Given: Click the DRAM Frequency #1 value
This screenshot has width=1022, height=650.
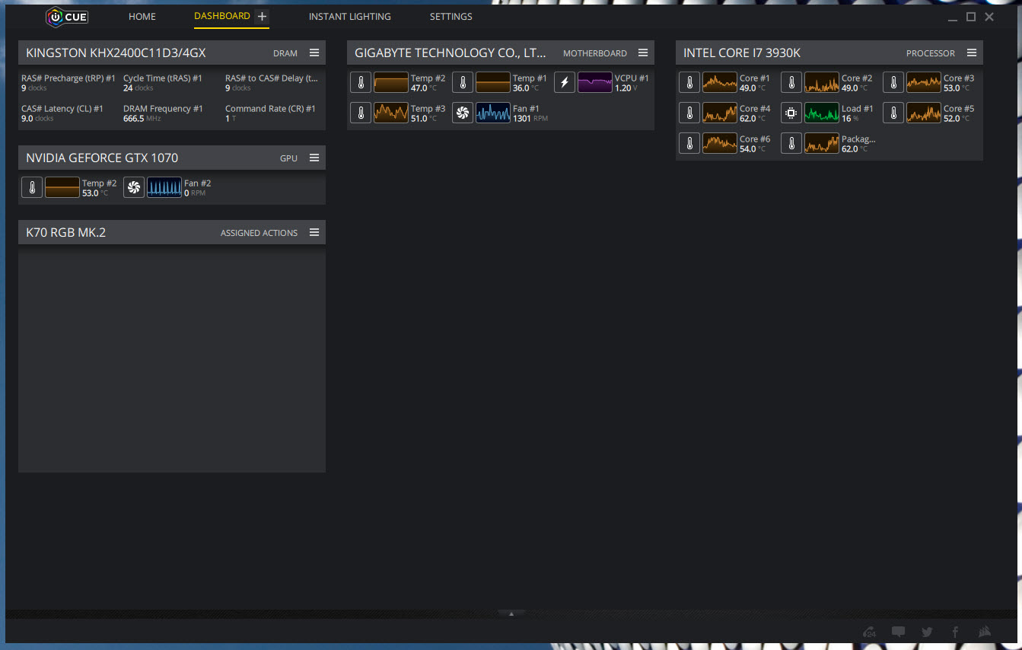Looking at the screenshot, I should [142, 119].
